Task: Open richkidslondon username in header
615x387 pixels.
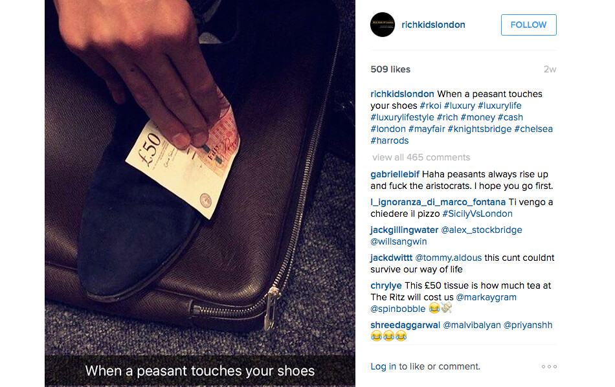Action: click(x=433, y=25)
